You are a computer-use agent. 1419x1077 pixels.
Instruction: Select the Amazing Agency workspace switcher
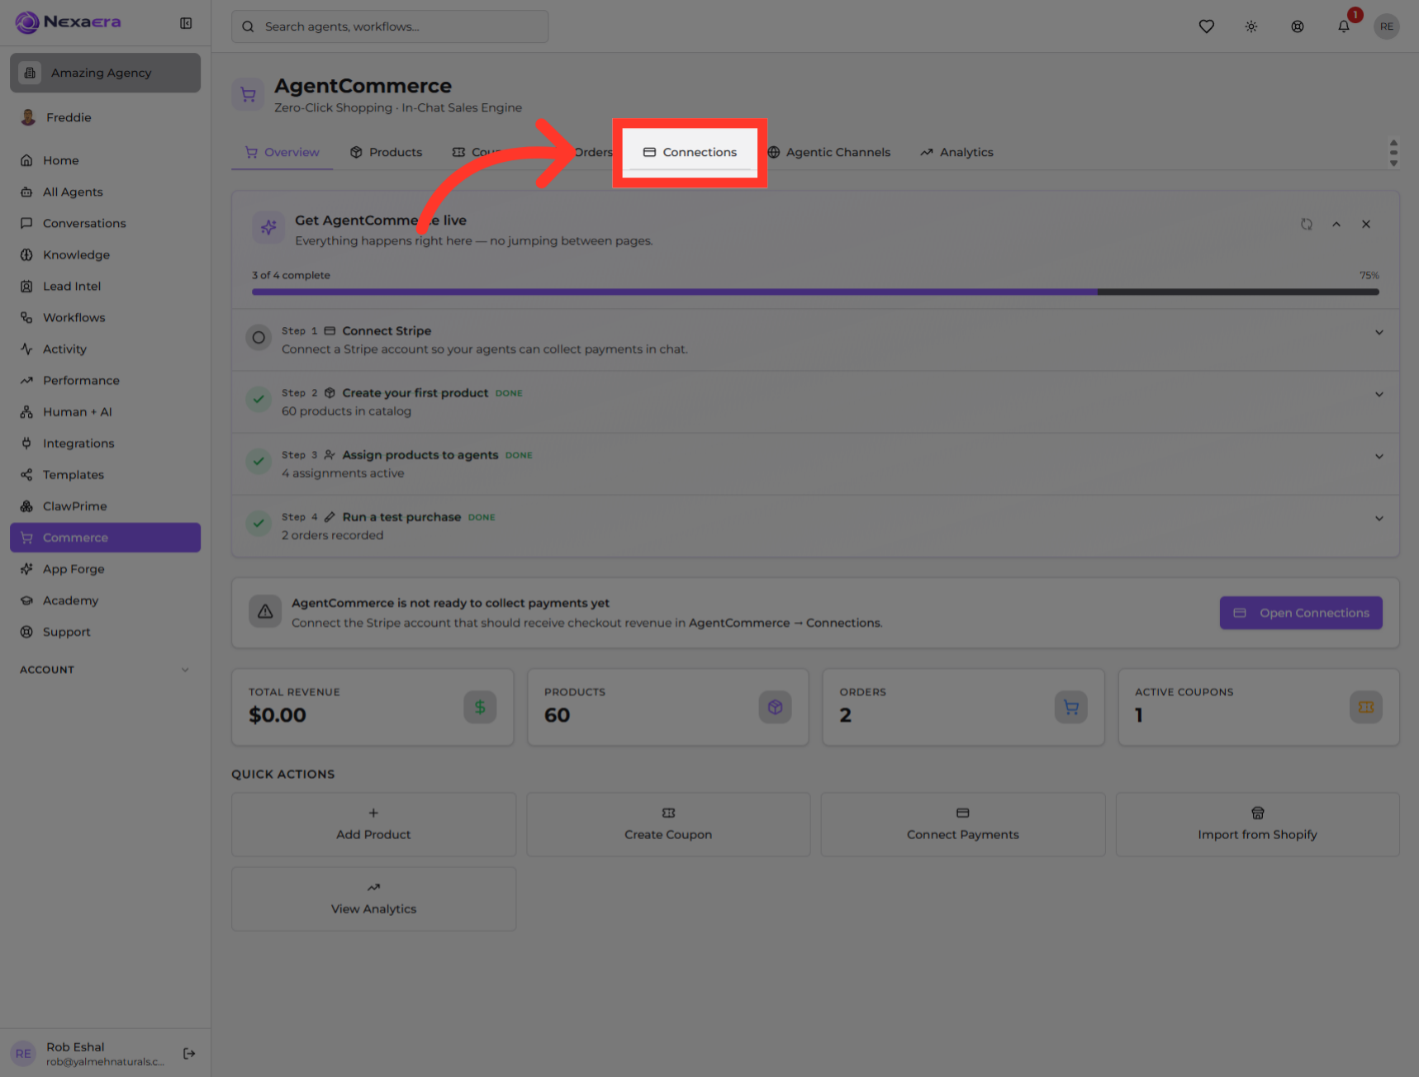pyautogui.click(x=105, y=73)
